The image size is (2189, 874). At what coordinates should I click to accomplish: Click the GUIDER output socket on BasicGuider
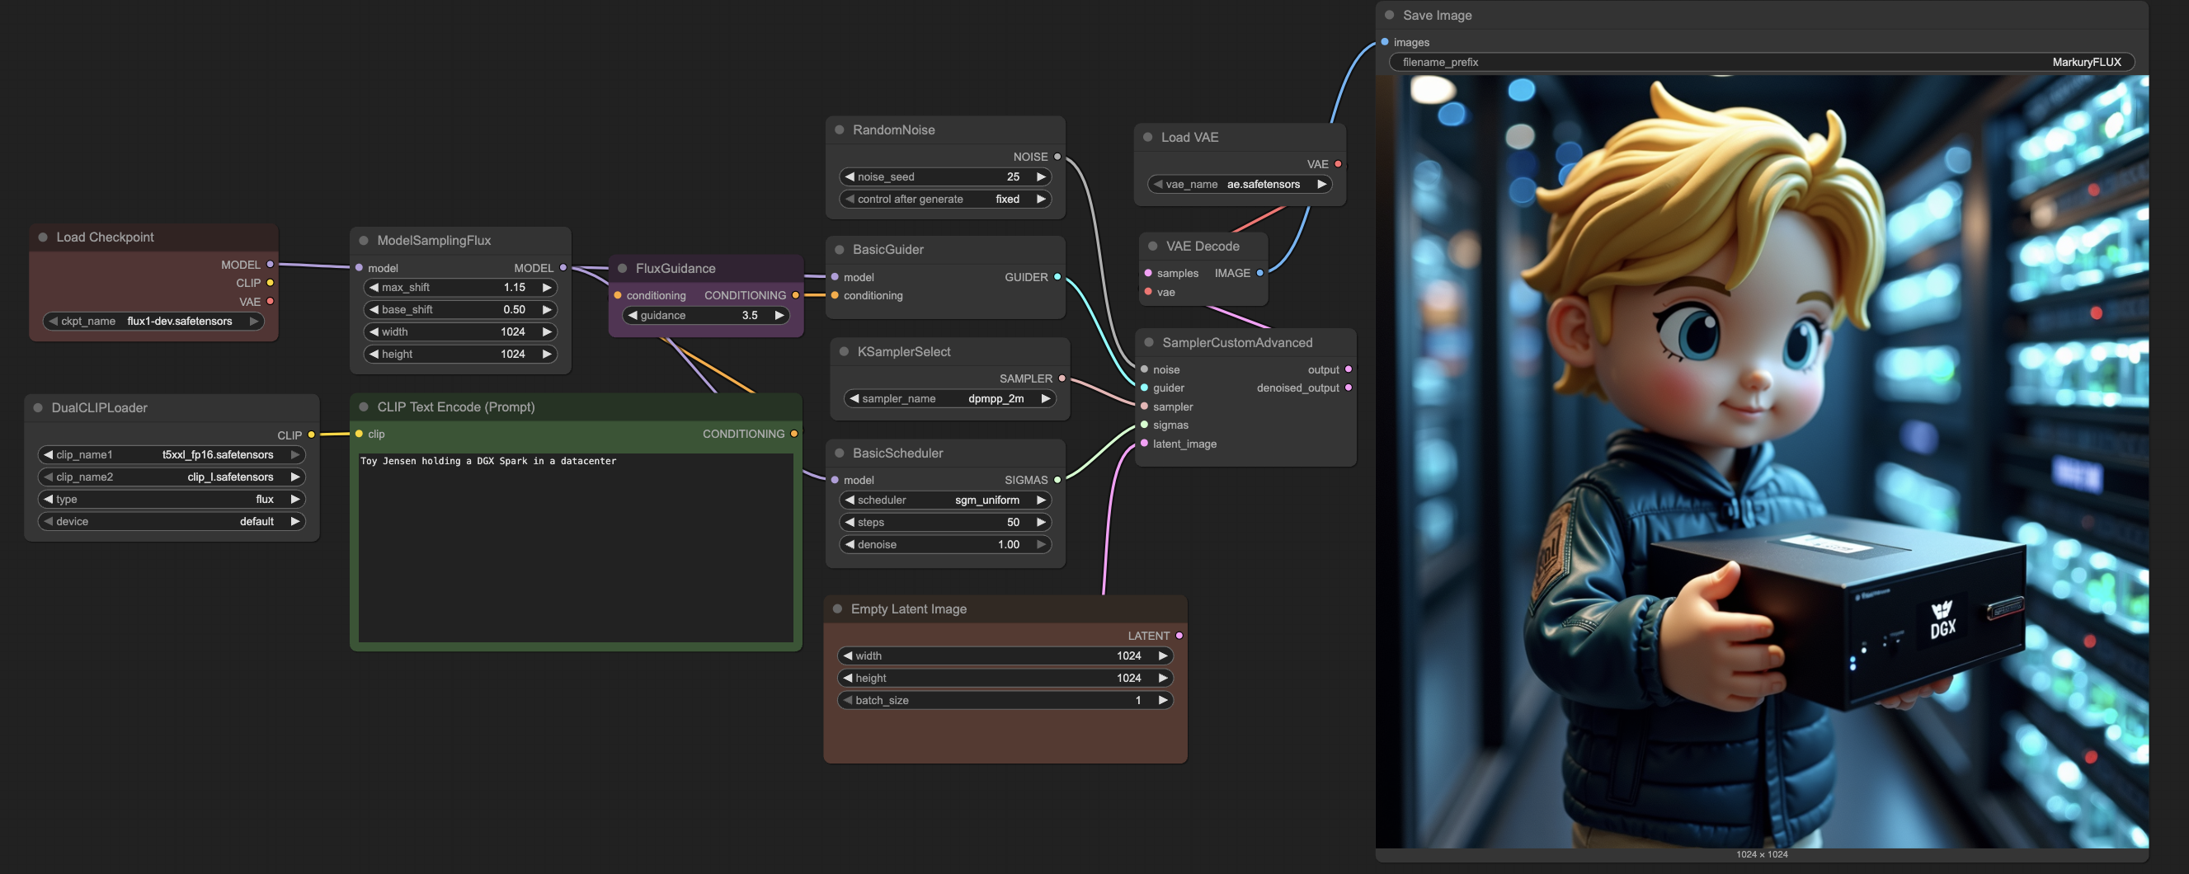(1057, 277)
